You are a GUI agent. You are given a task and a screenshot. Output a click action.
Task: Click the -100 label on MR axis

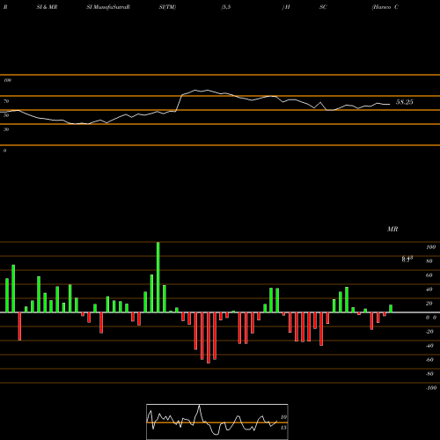point(431,388)
